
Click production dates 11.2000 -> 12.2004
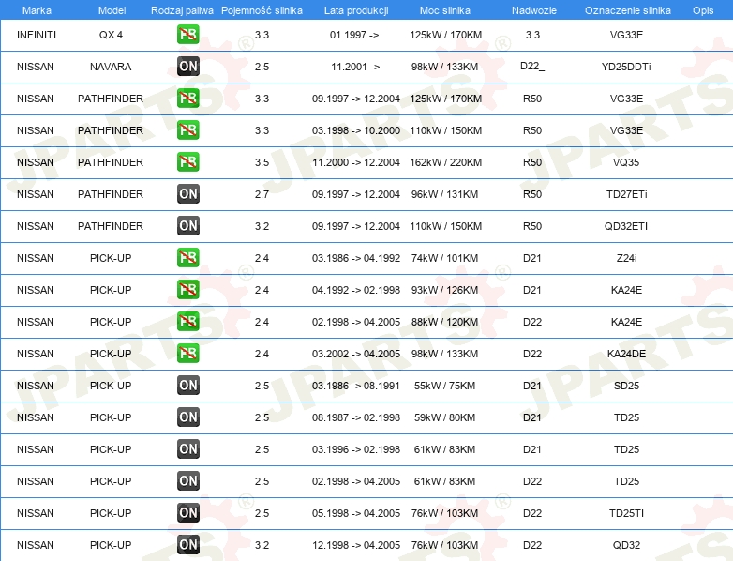click(x=356, y=162)
